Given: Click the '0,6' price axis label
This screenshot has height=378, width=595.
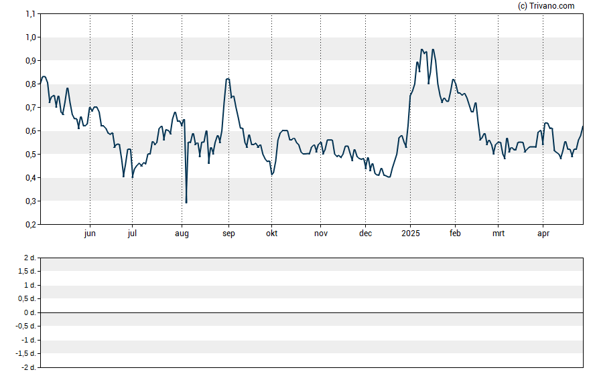Looking at the screenshot, I should click(31, 131).
